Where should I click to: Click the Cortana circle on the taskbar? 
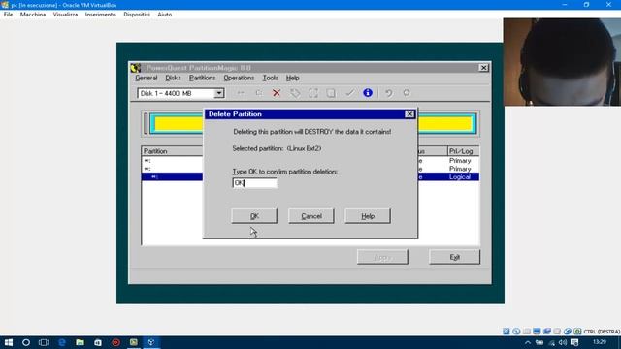click(x=26, y=342)
